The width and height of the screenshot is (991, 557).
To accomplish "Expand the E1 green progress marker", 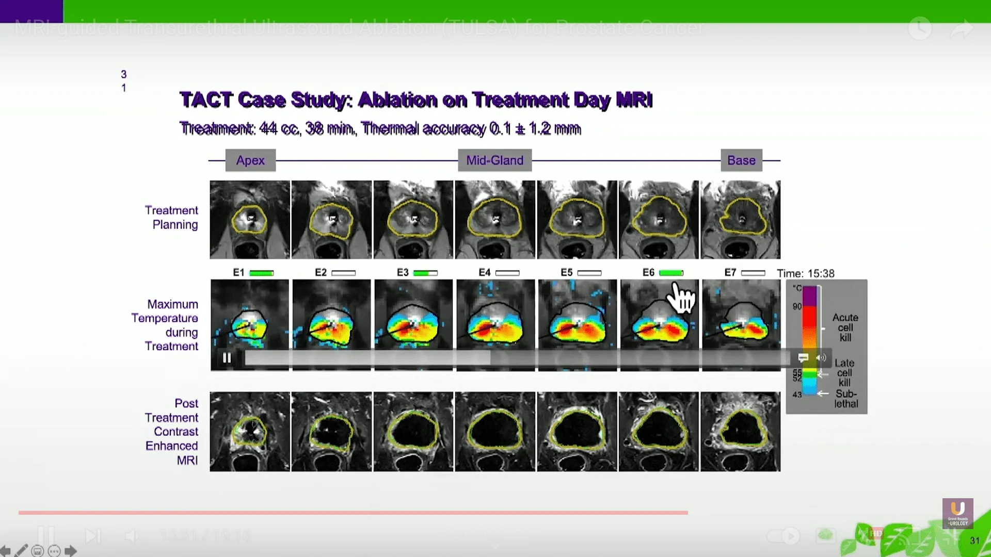I will pyautogui.click(x=261, y=272).
